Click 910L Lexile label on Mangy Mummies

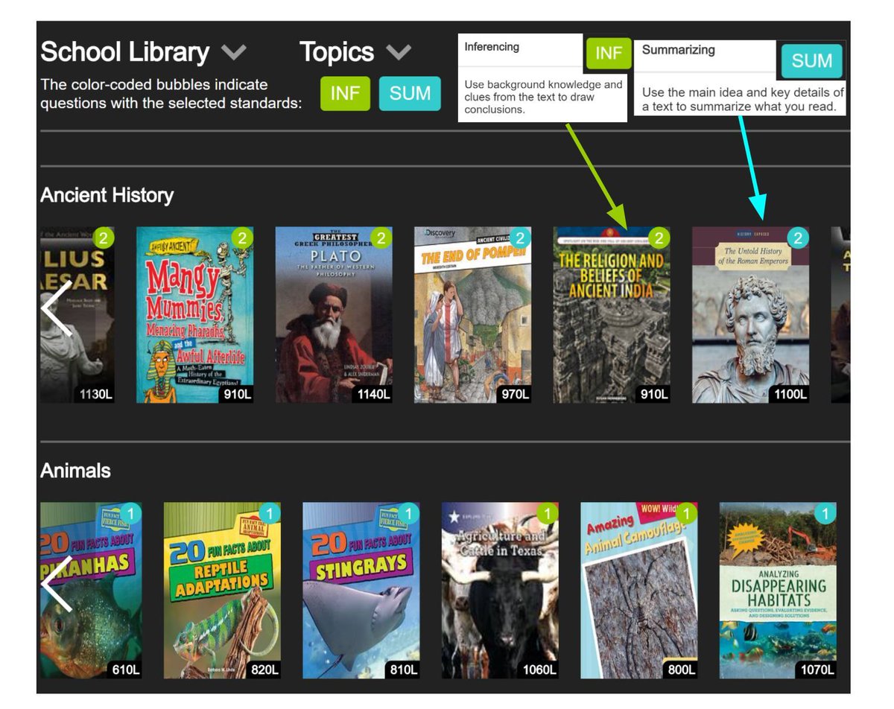click(236, 394)
